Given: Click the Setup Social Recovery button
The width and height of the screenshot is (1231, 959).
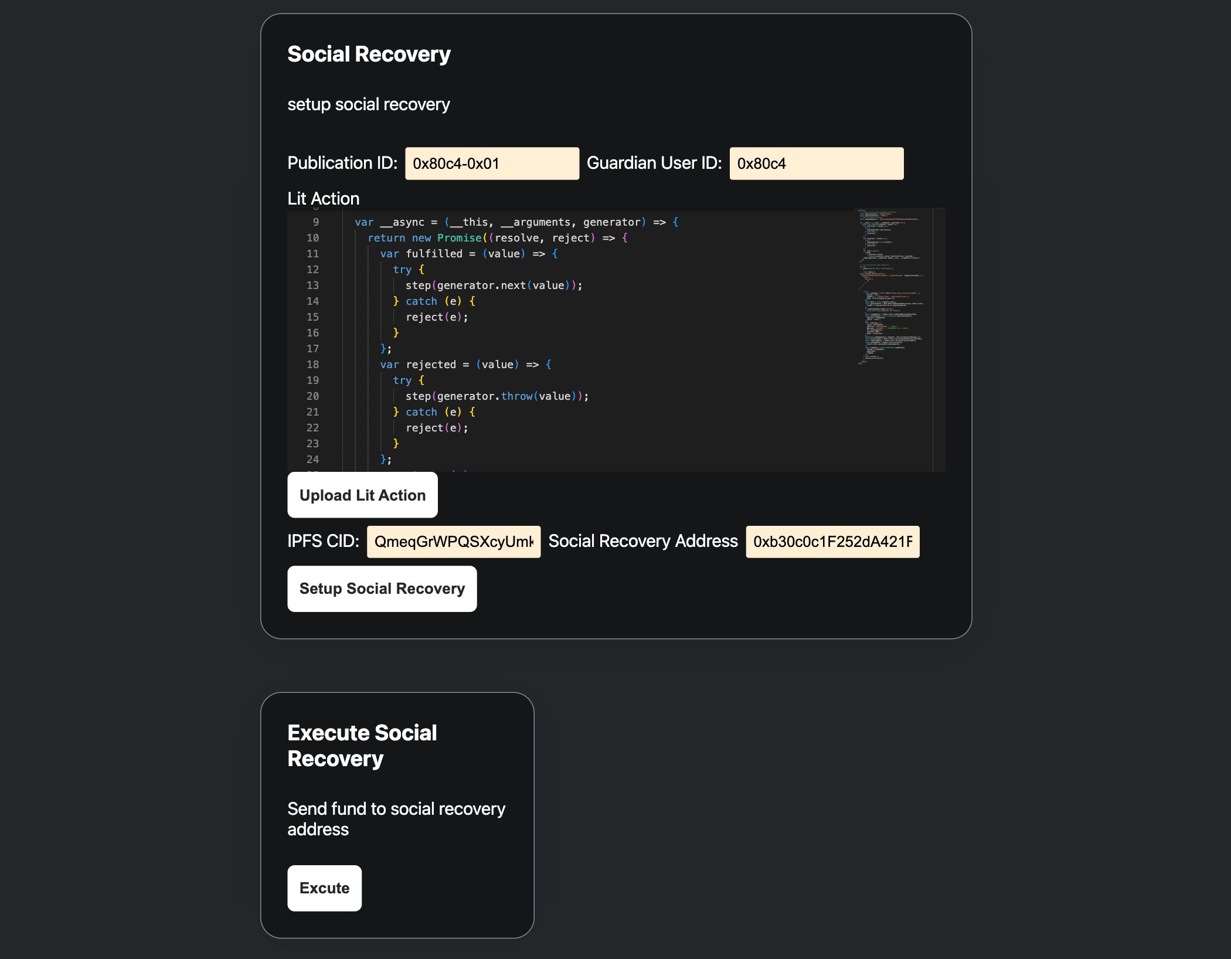Looking at the screenshot, I should click(382, 589).
